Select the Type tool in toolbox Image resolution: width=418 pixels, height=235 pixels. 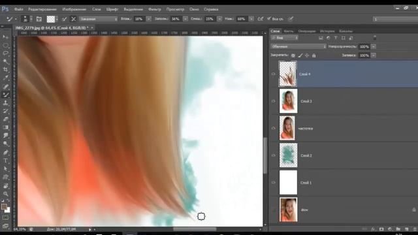[x=5, y=161]
